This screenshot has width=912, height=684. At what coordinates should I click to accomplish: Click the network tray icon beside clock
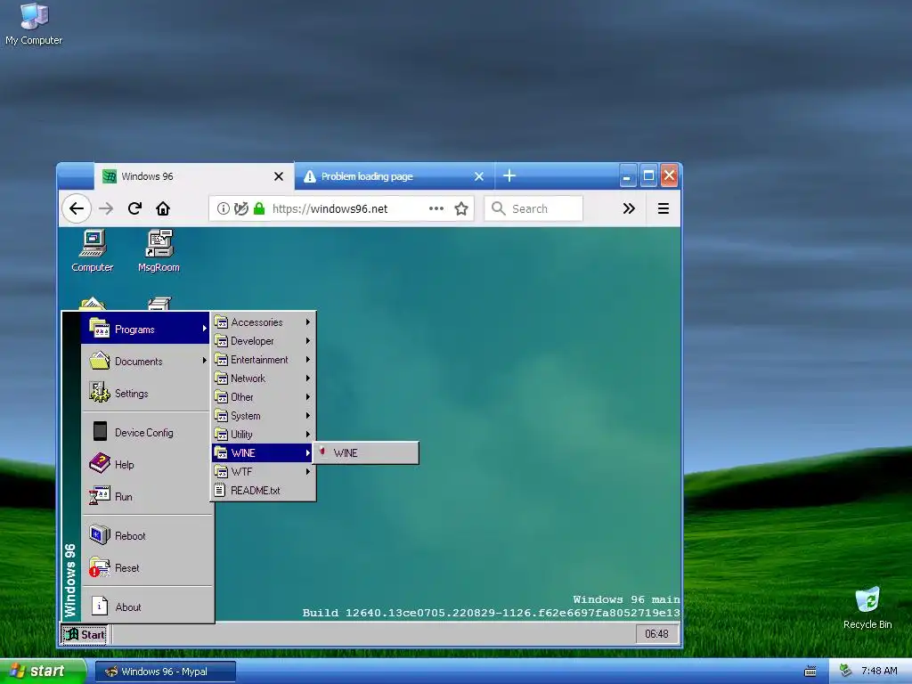click(846, 671)
